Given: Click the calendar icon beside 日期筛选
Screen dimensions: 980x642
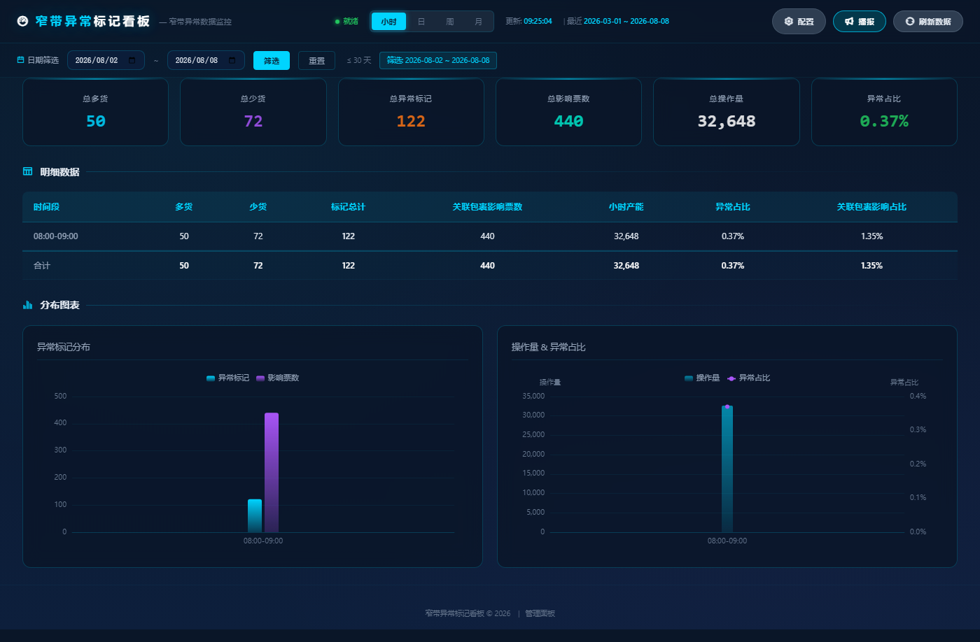Looking at the screenshot, I should point(21,60).
